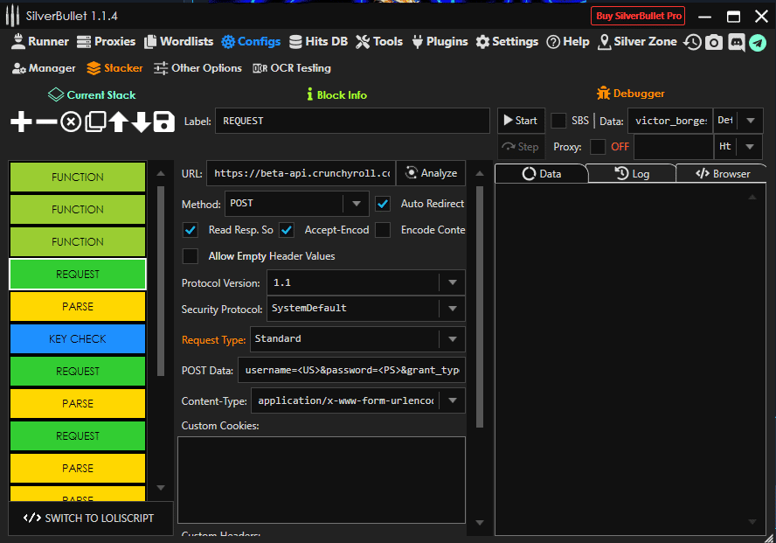Show the debugger Log tab
This screenshot has height=543, width=776.
pyautogui.click(x=632, y=174)
